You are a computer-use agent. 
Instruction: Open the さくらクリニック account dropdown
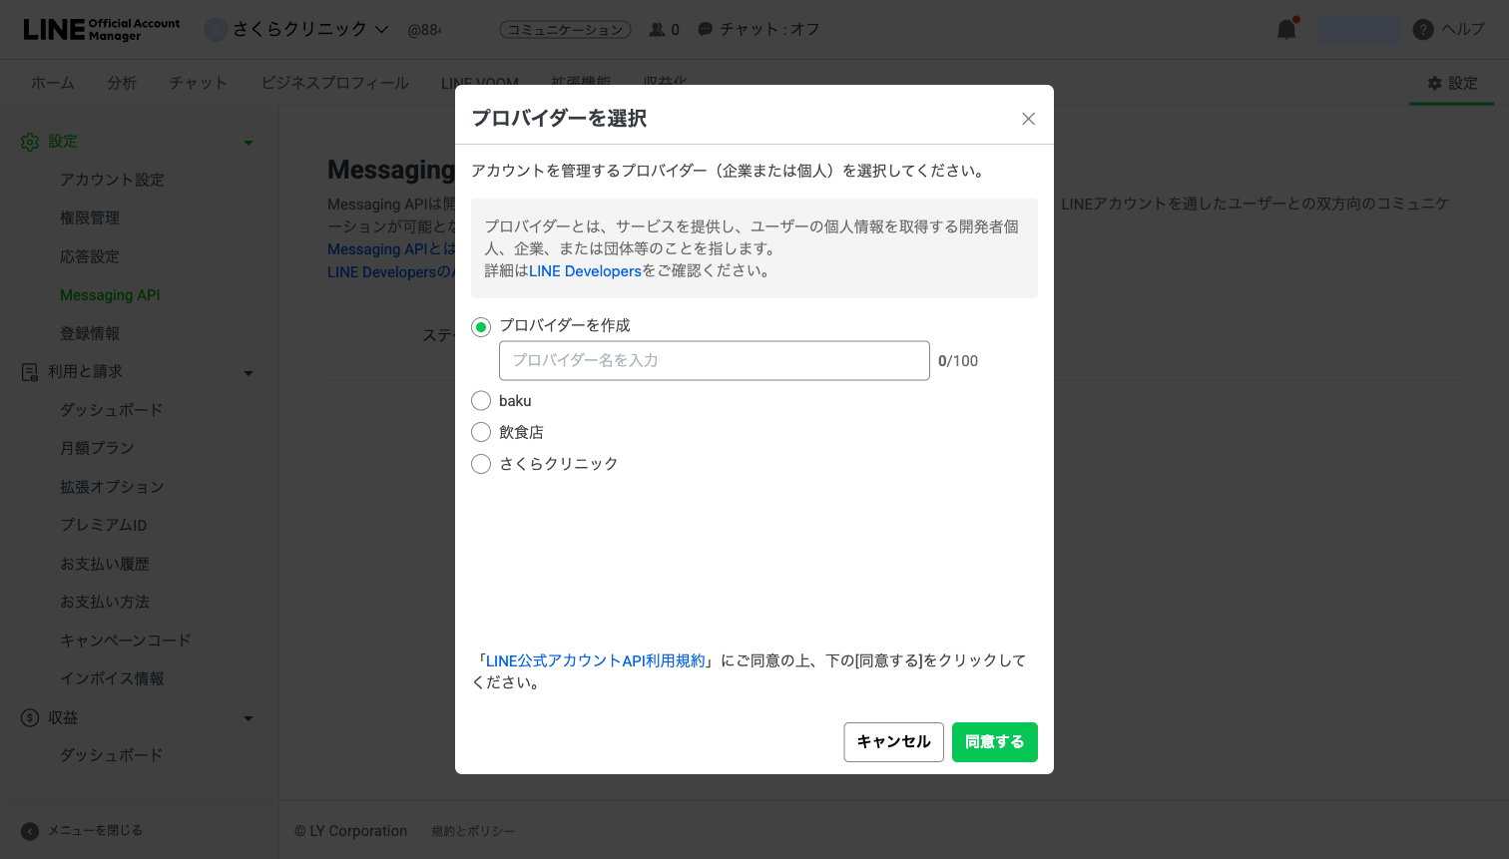point(310,30)
